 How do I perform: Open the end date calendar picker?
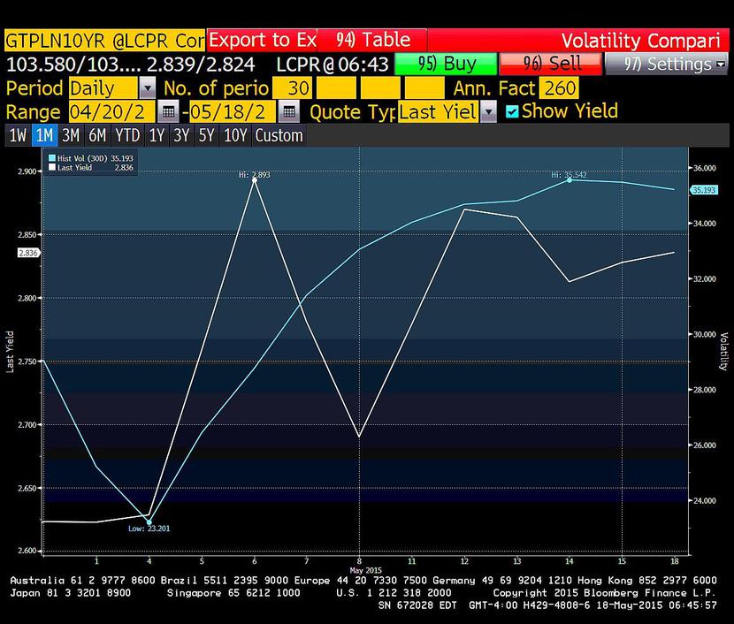click(x=288, y=112)
